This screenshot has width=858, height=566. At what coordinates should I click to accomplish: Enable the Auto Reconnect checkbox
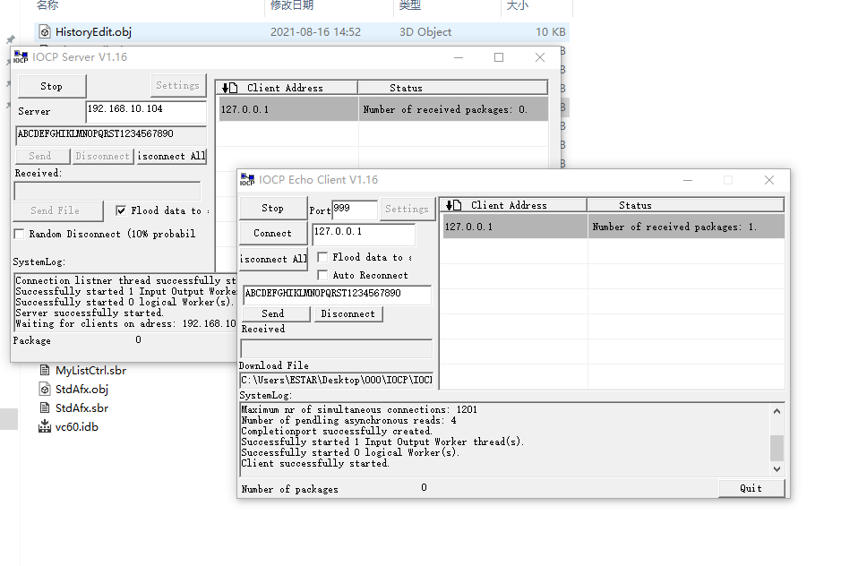click(x=322, y=275)
